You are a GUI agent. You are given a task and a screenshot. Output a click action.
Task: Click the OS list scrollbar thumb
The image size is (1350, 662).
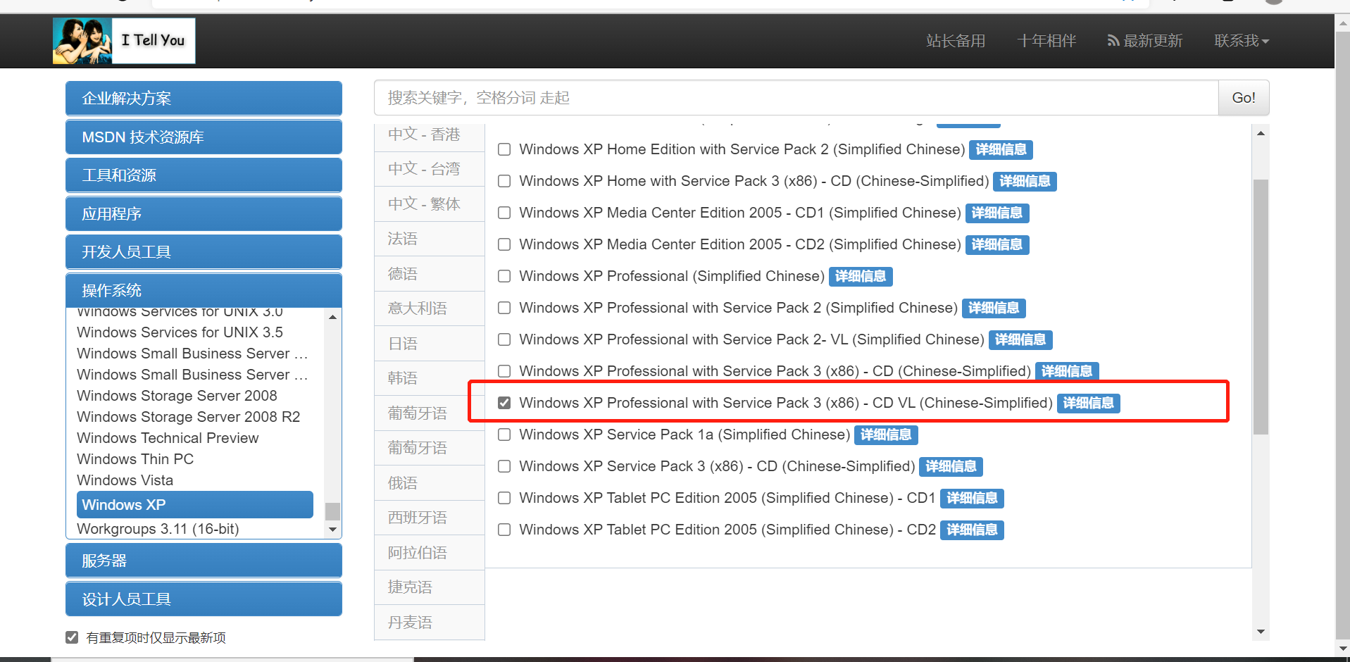point(332,511)
